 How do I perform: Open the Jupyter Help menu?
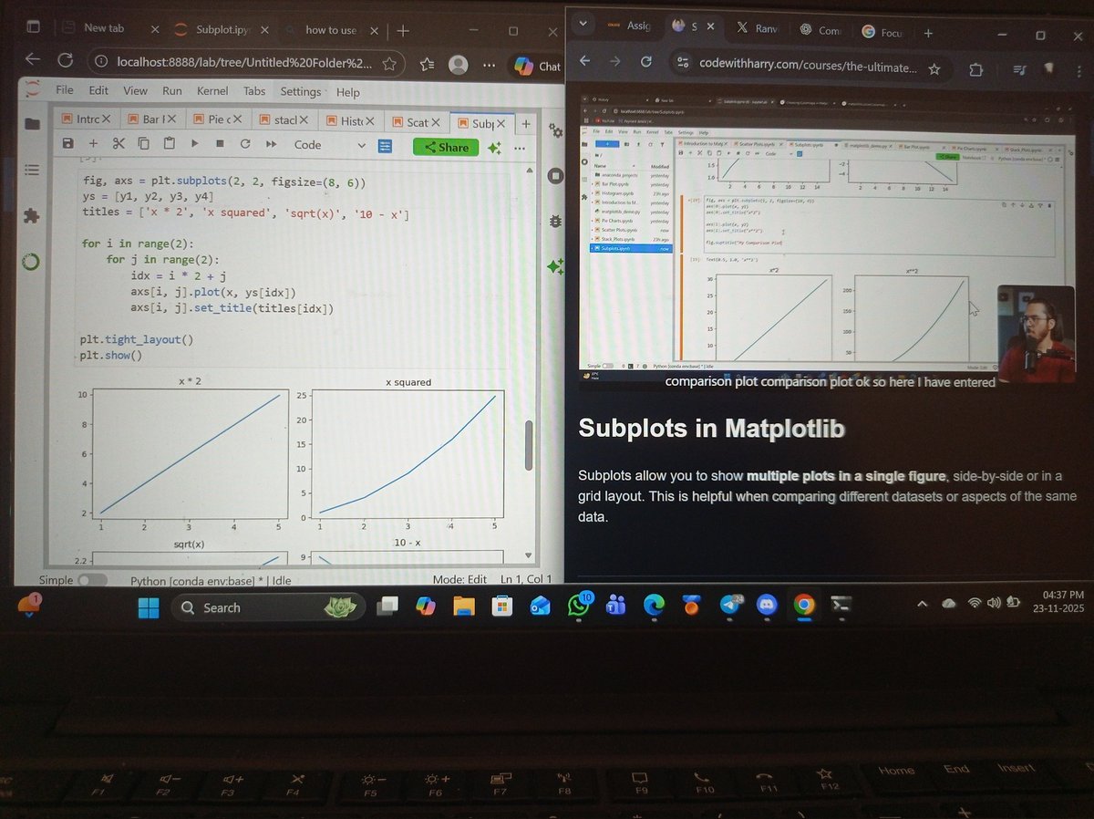click(347, 92)
